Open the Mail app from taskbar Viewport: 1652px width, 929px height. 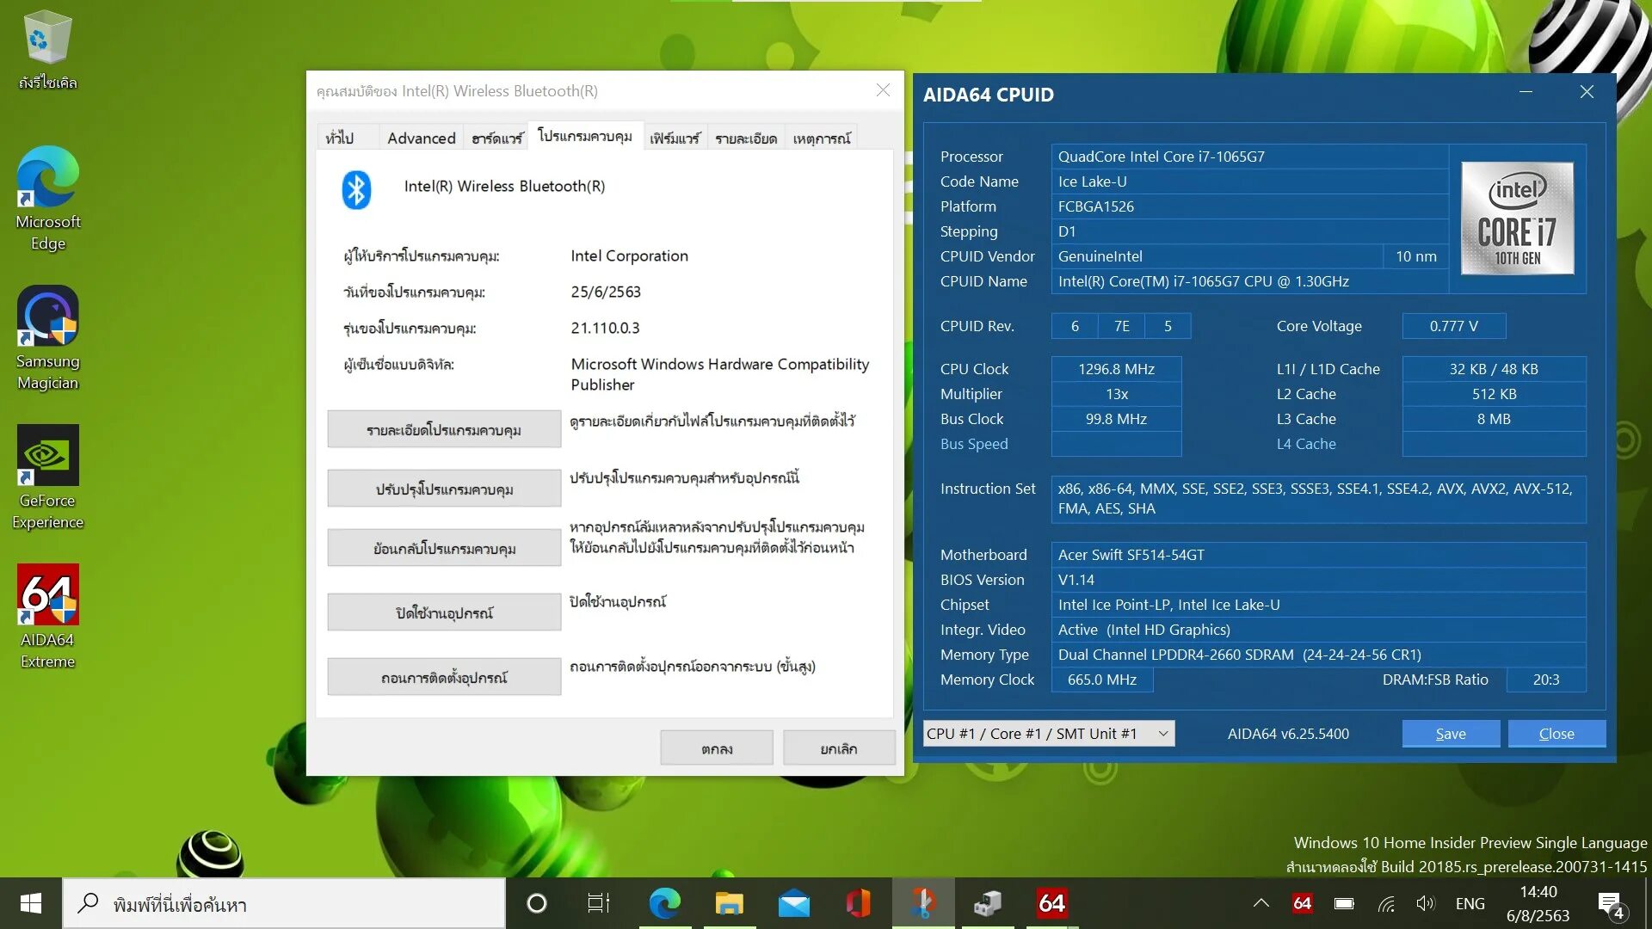(793, 903)
